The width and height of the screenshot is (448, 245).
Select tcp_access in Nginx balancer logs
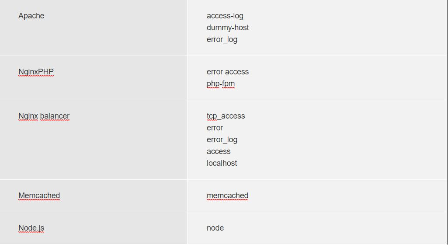click(x=226, y=116)
